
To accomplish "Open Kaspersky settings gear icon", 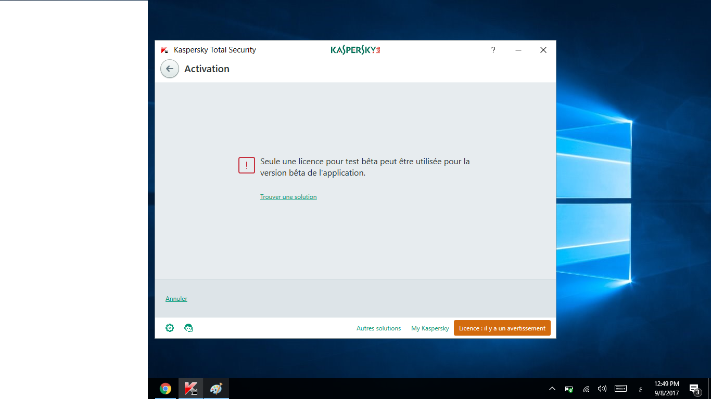I will [170, 328].
